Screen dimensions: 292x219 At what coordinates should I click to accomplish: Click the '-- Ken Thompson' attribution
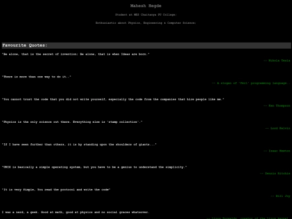[277, 105]
